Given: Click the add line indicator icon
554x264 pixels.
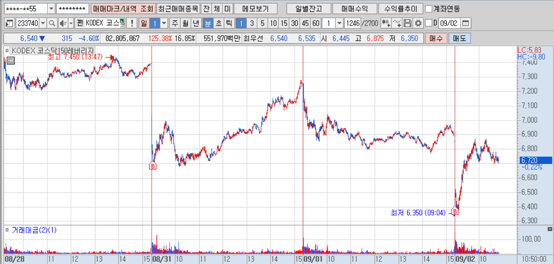Looking at the screenshot, I should click(397, 23).
